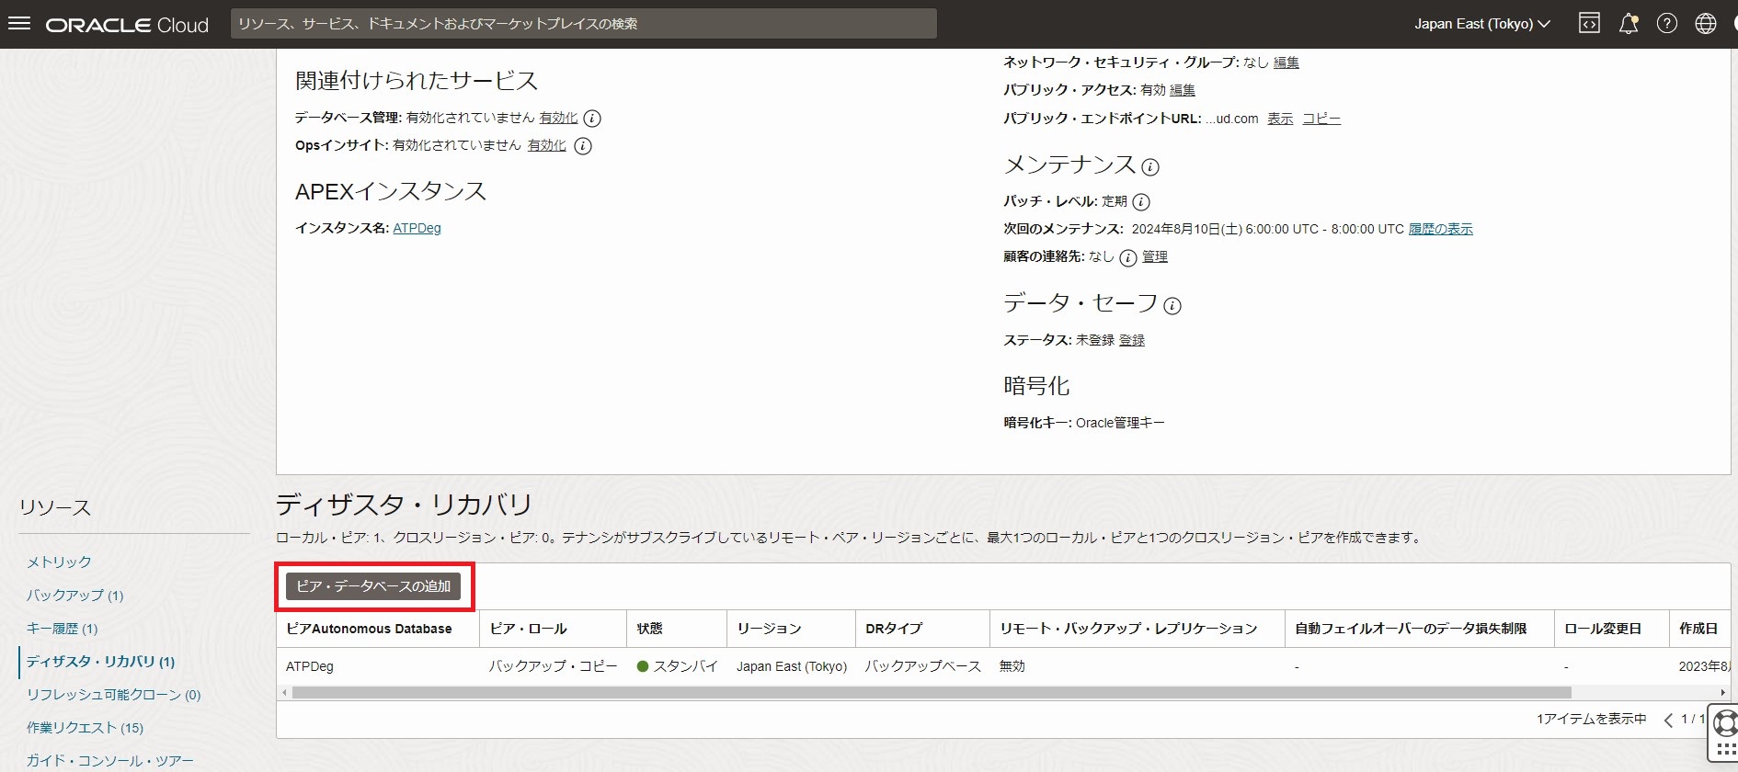Select メトリック in the resources menu
The image size is (1738, 772).
pyautogui.click(x=59, y=562)
